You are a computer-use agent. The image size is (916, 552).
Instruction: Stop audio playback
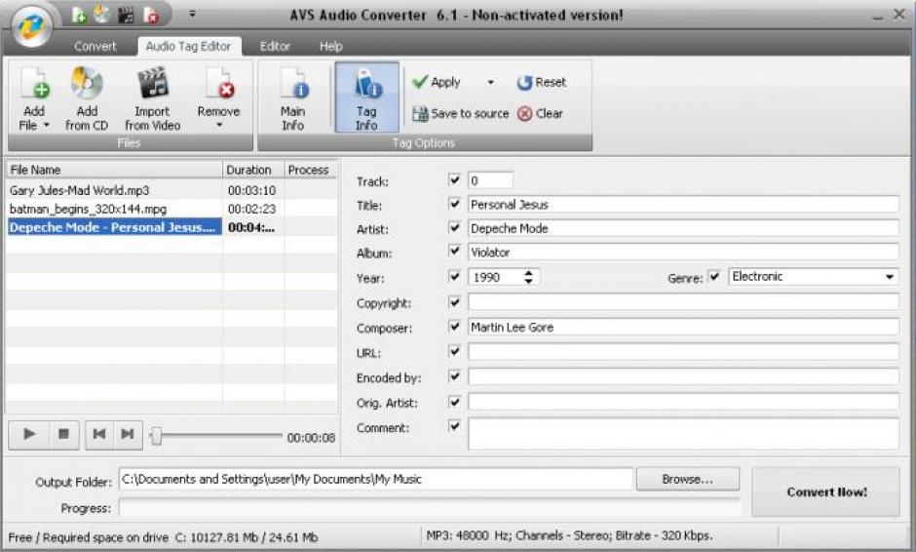[x=62, y=435]
